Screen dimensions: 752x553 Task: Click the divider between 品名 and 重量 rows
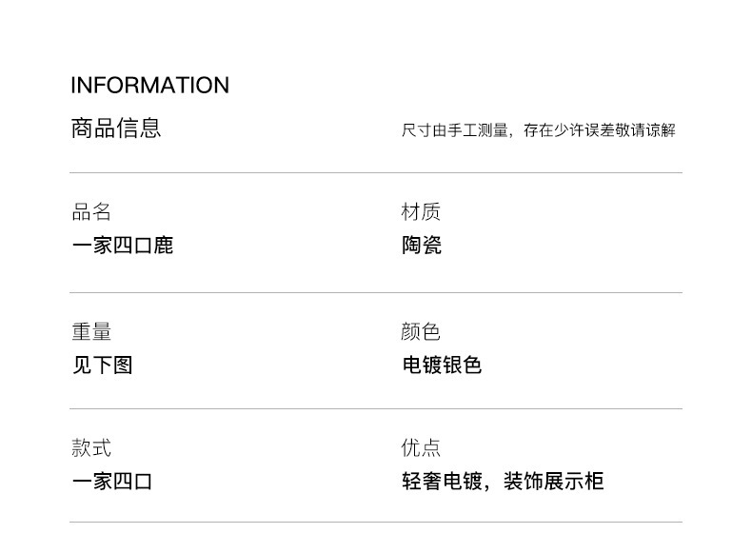click(376, 292)
